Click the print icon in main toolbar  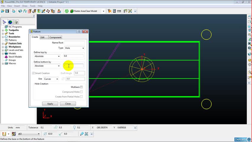pyautogui.click(x=14, y=11)
